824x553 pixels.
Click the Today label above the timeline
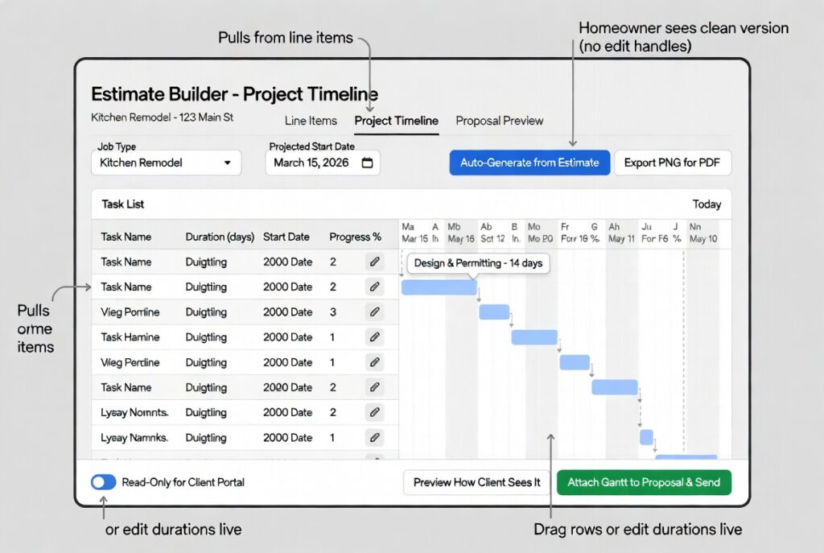pyautogui.click(x=706, y=204)
